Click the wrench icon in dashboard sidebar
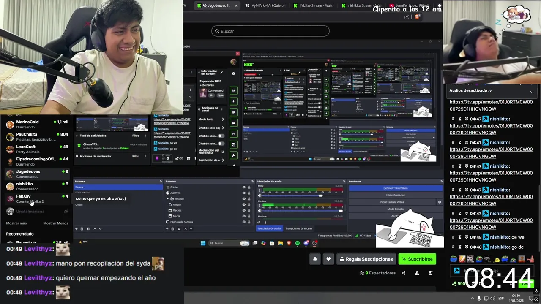 point(233,155)
